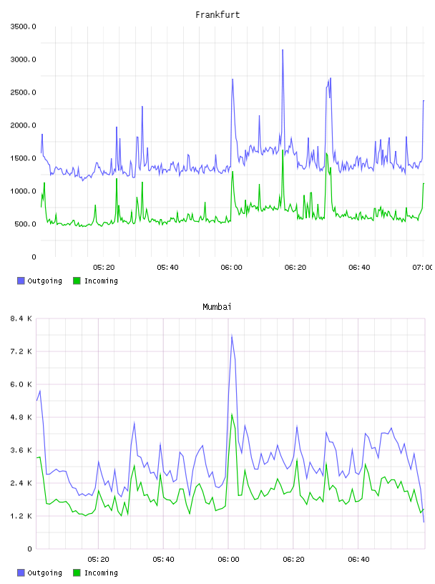Click the Frankfurt chart title
Image resolution: width=435 pixels, height=584 pixels.
coord(217,15)
